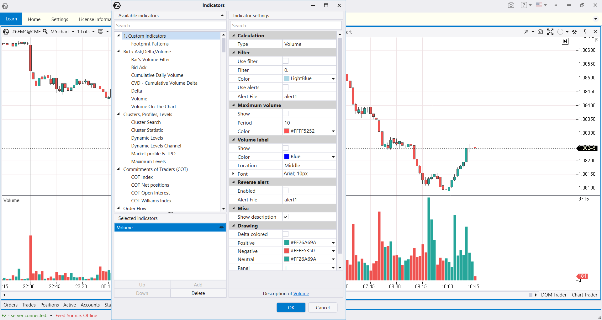The image size is (602, 320).
Task: Click the US flag language icon
Action: point(539,5)
